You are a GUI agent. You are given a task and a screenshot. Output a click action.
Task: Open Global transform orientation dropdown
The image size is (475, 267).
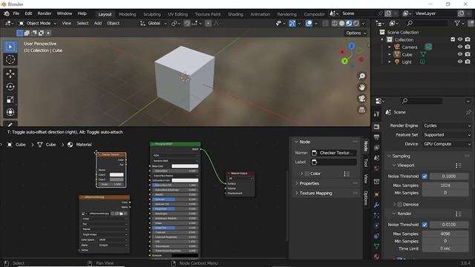coord(154,23)
